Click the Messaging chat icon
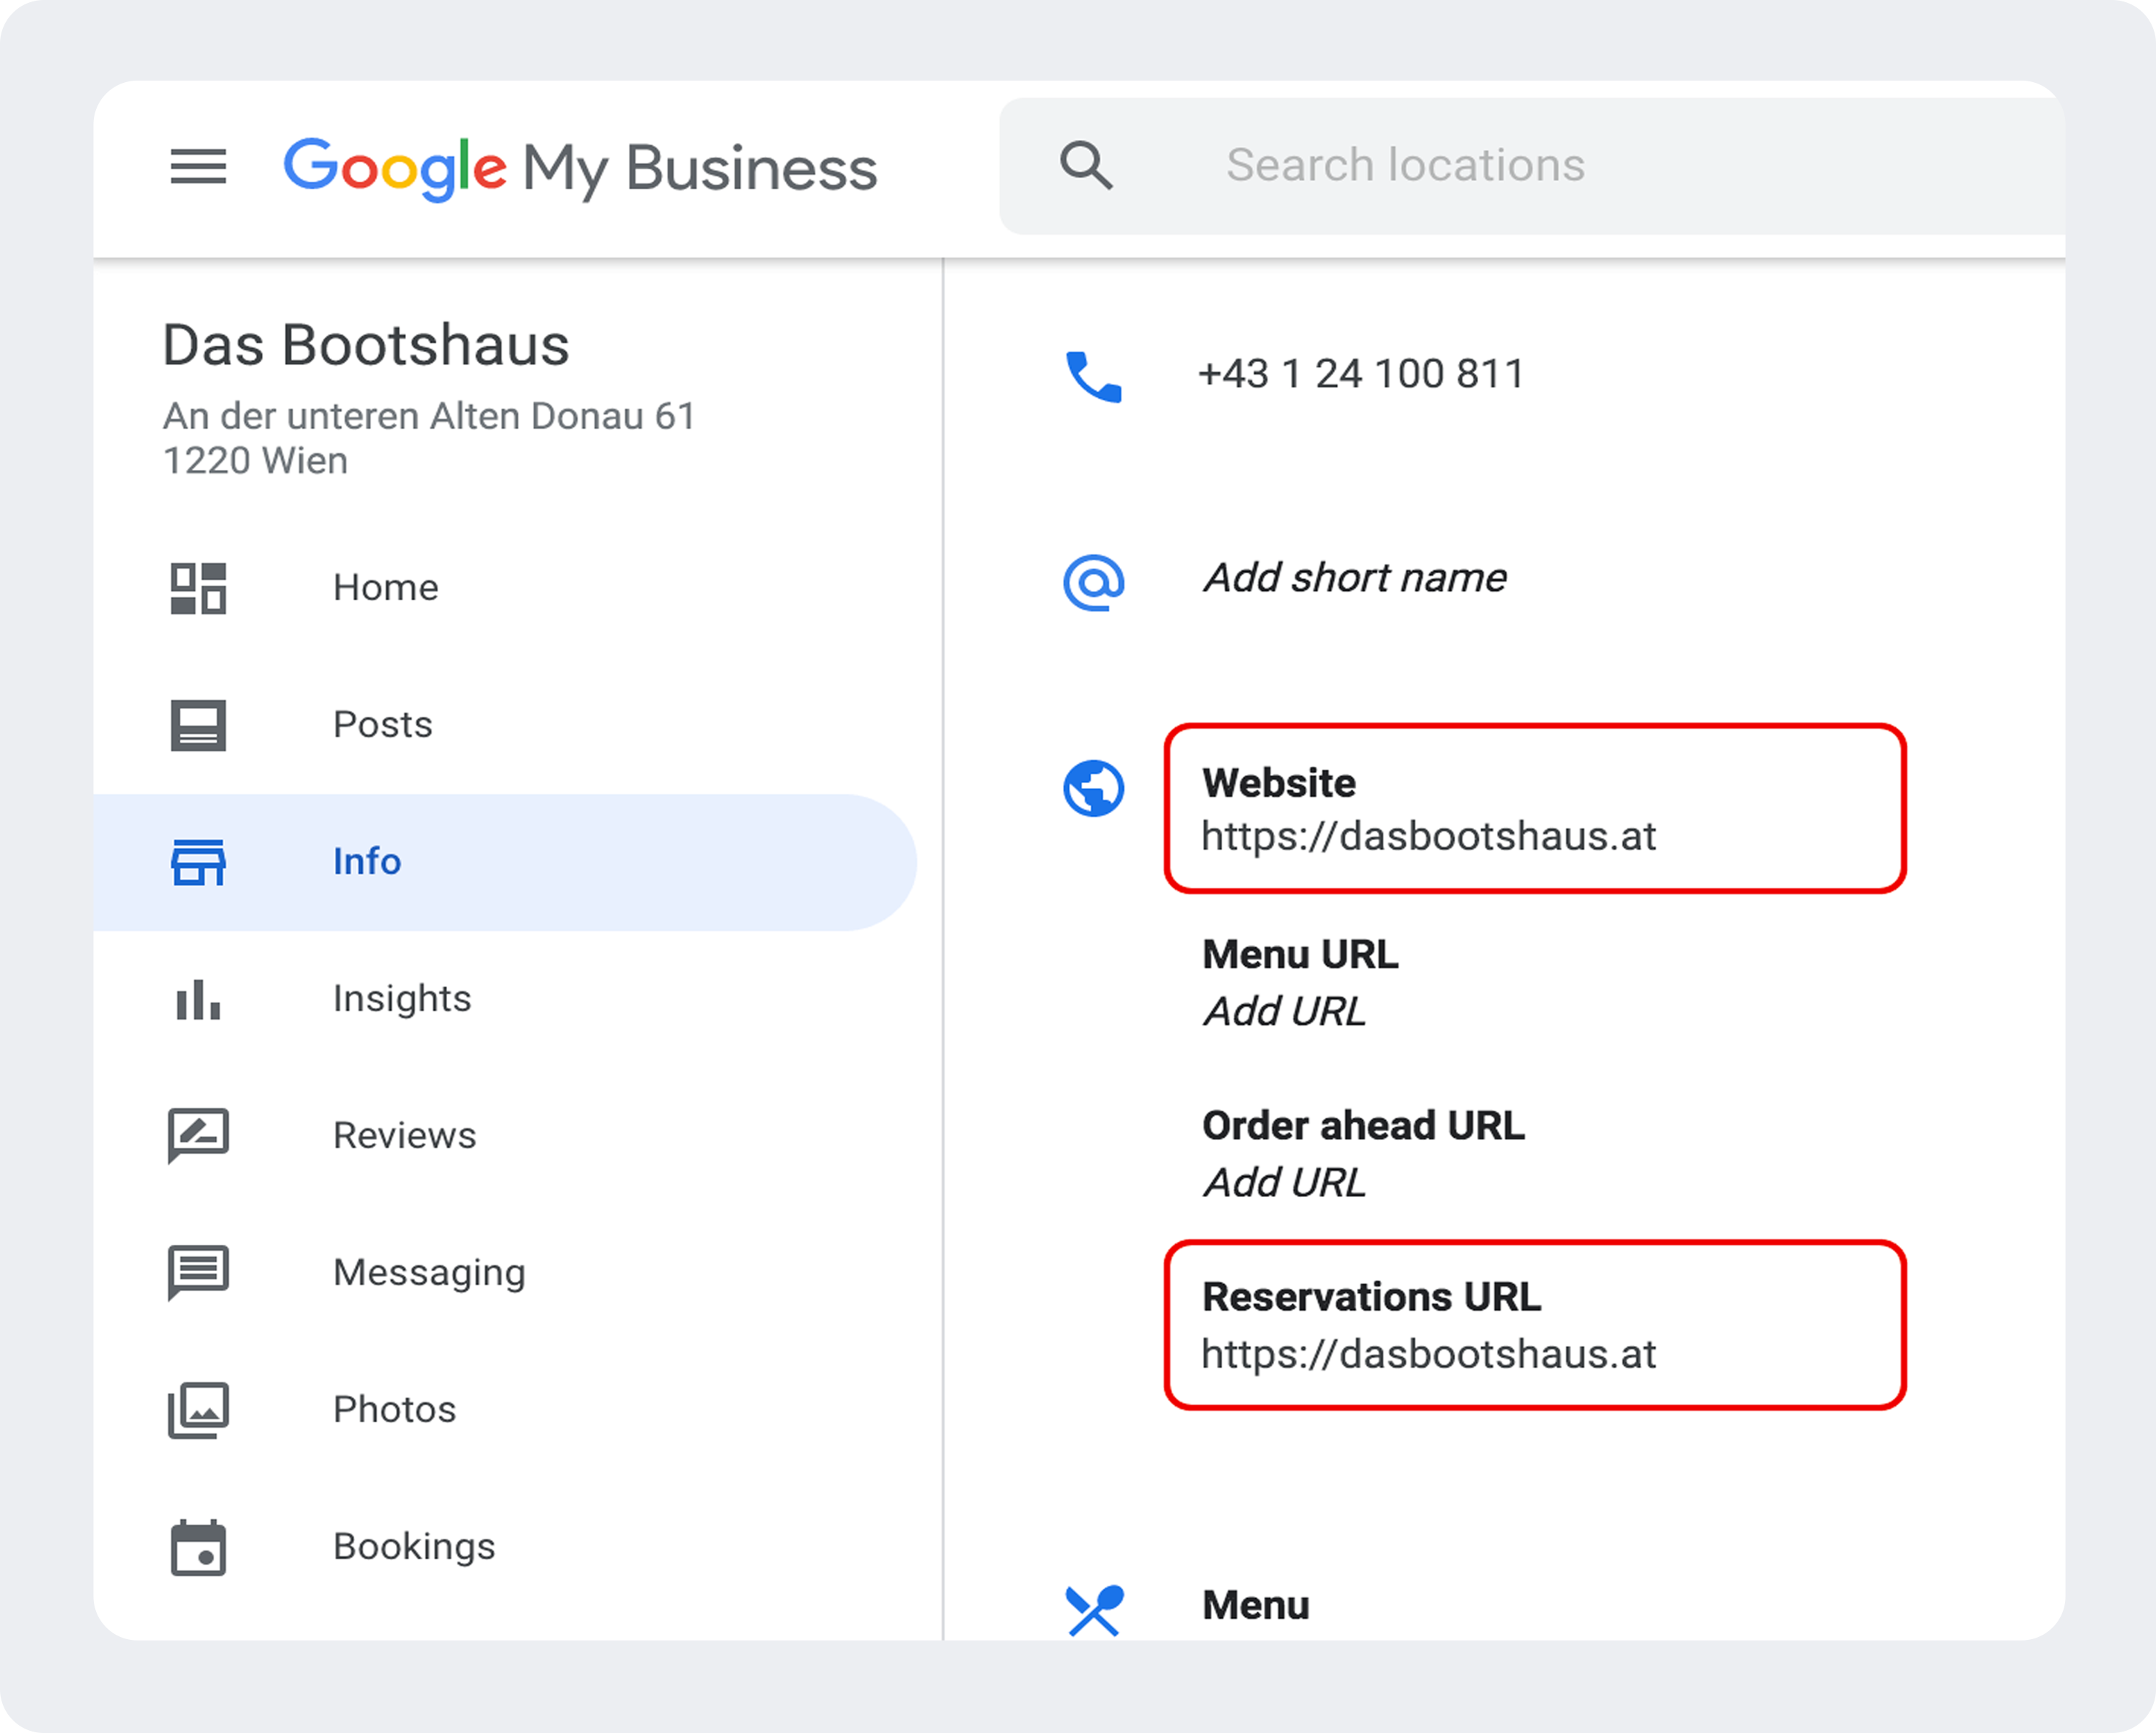The image size is (2156, 1733). [x=198, y=1273]
